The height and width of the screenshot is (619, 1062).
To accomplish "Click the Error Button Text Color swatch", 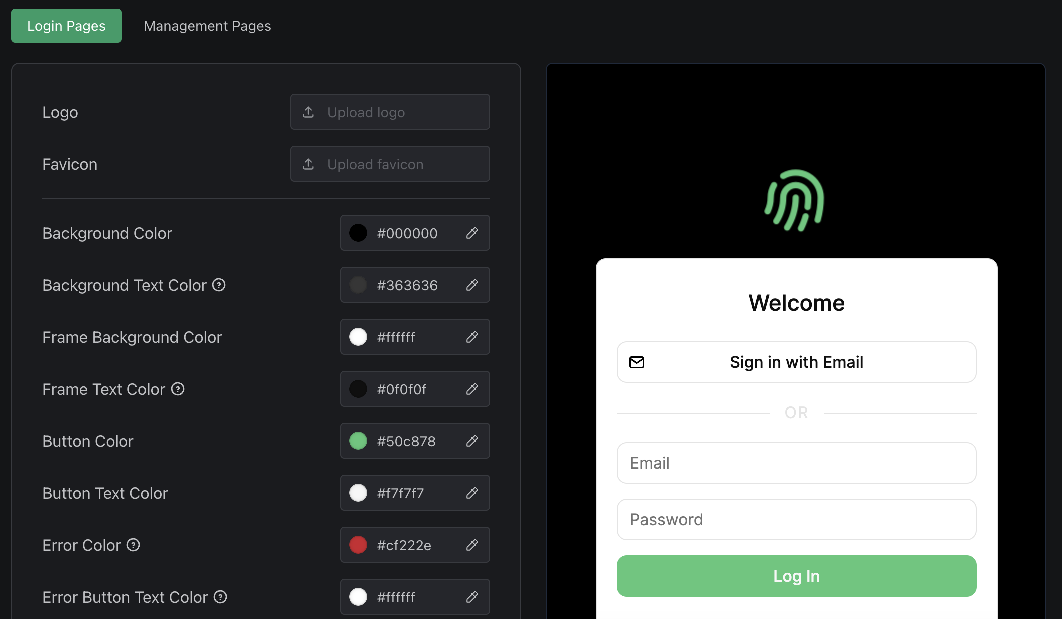I will 358,597.
